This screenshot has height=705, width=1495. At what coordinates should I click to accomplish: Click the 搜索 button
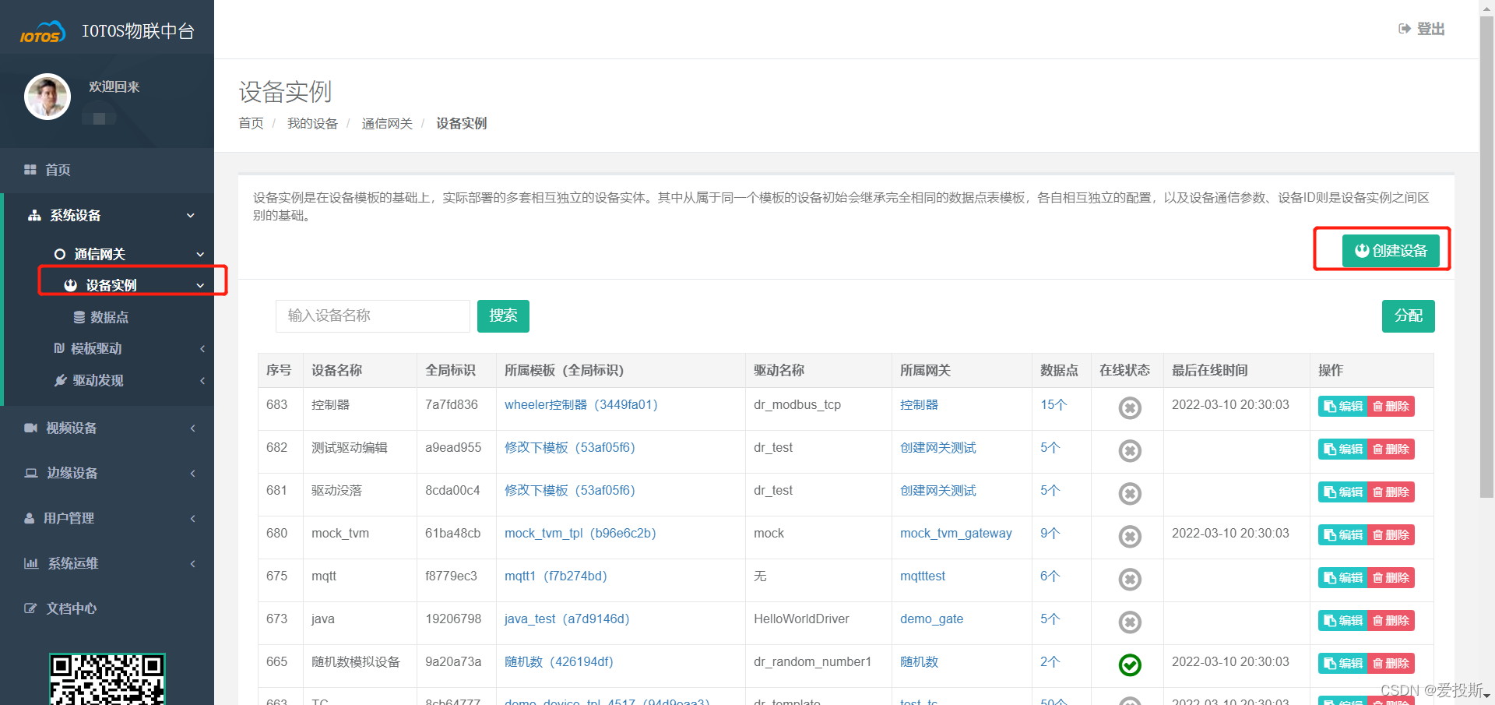[503, 316]
